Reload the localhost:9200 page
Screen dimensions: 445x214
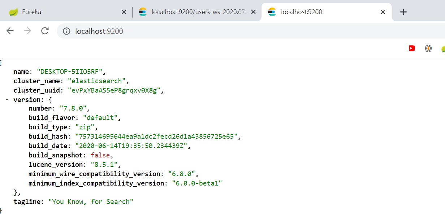[x=45, y=31]
